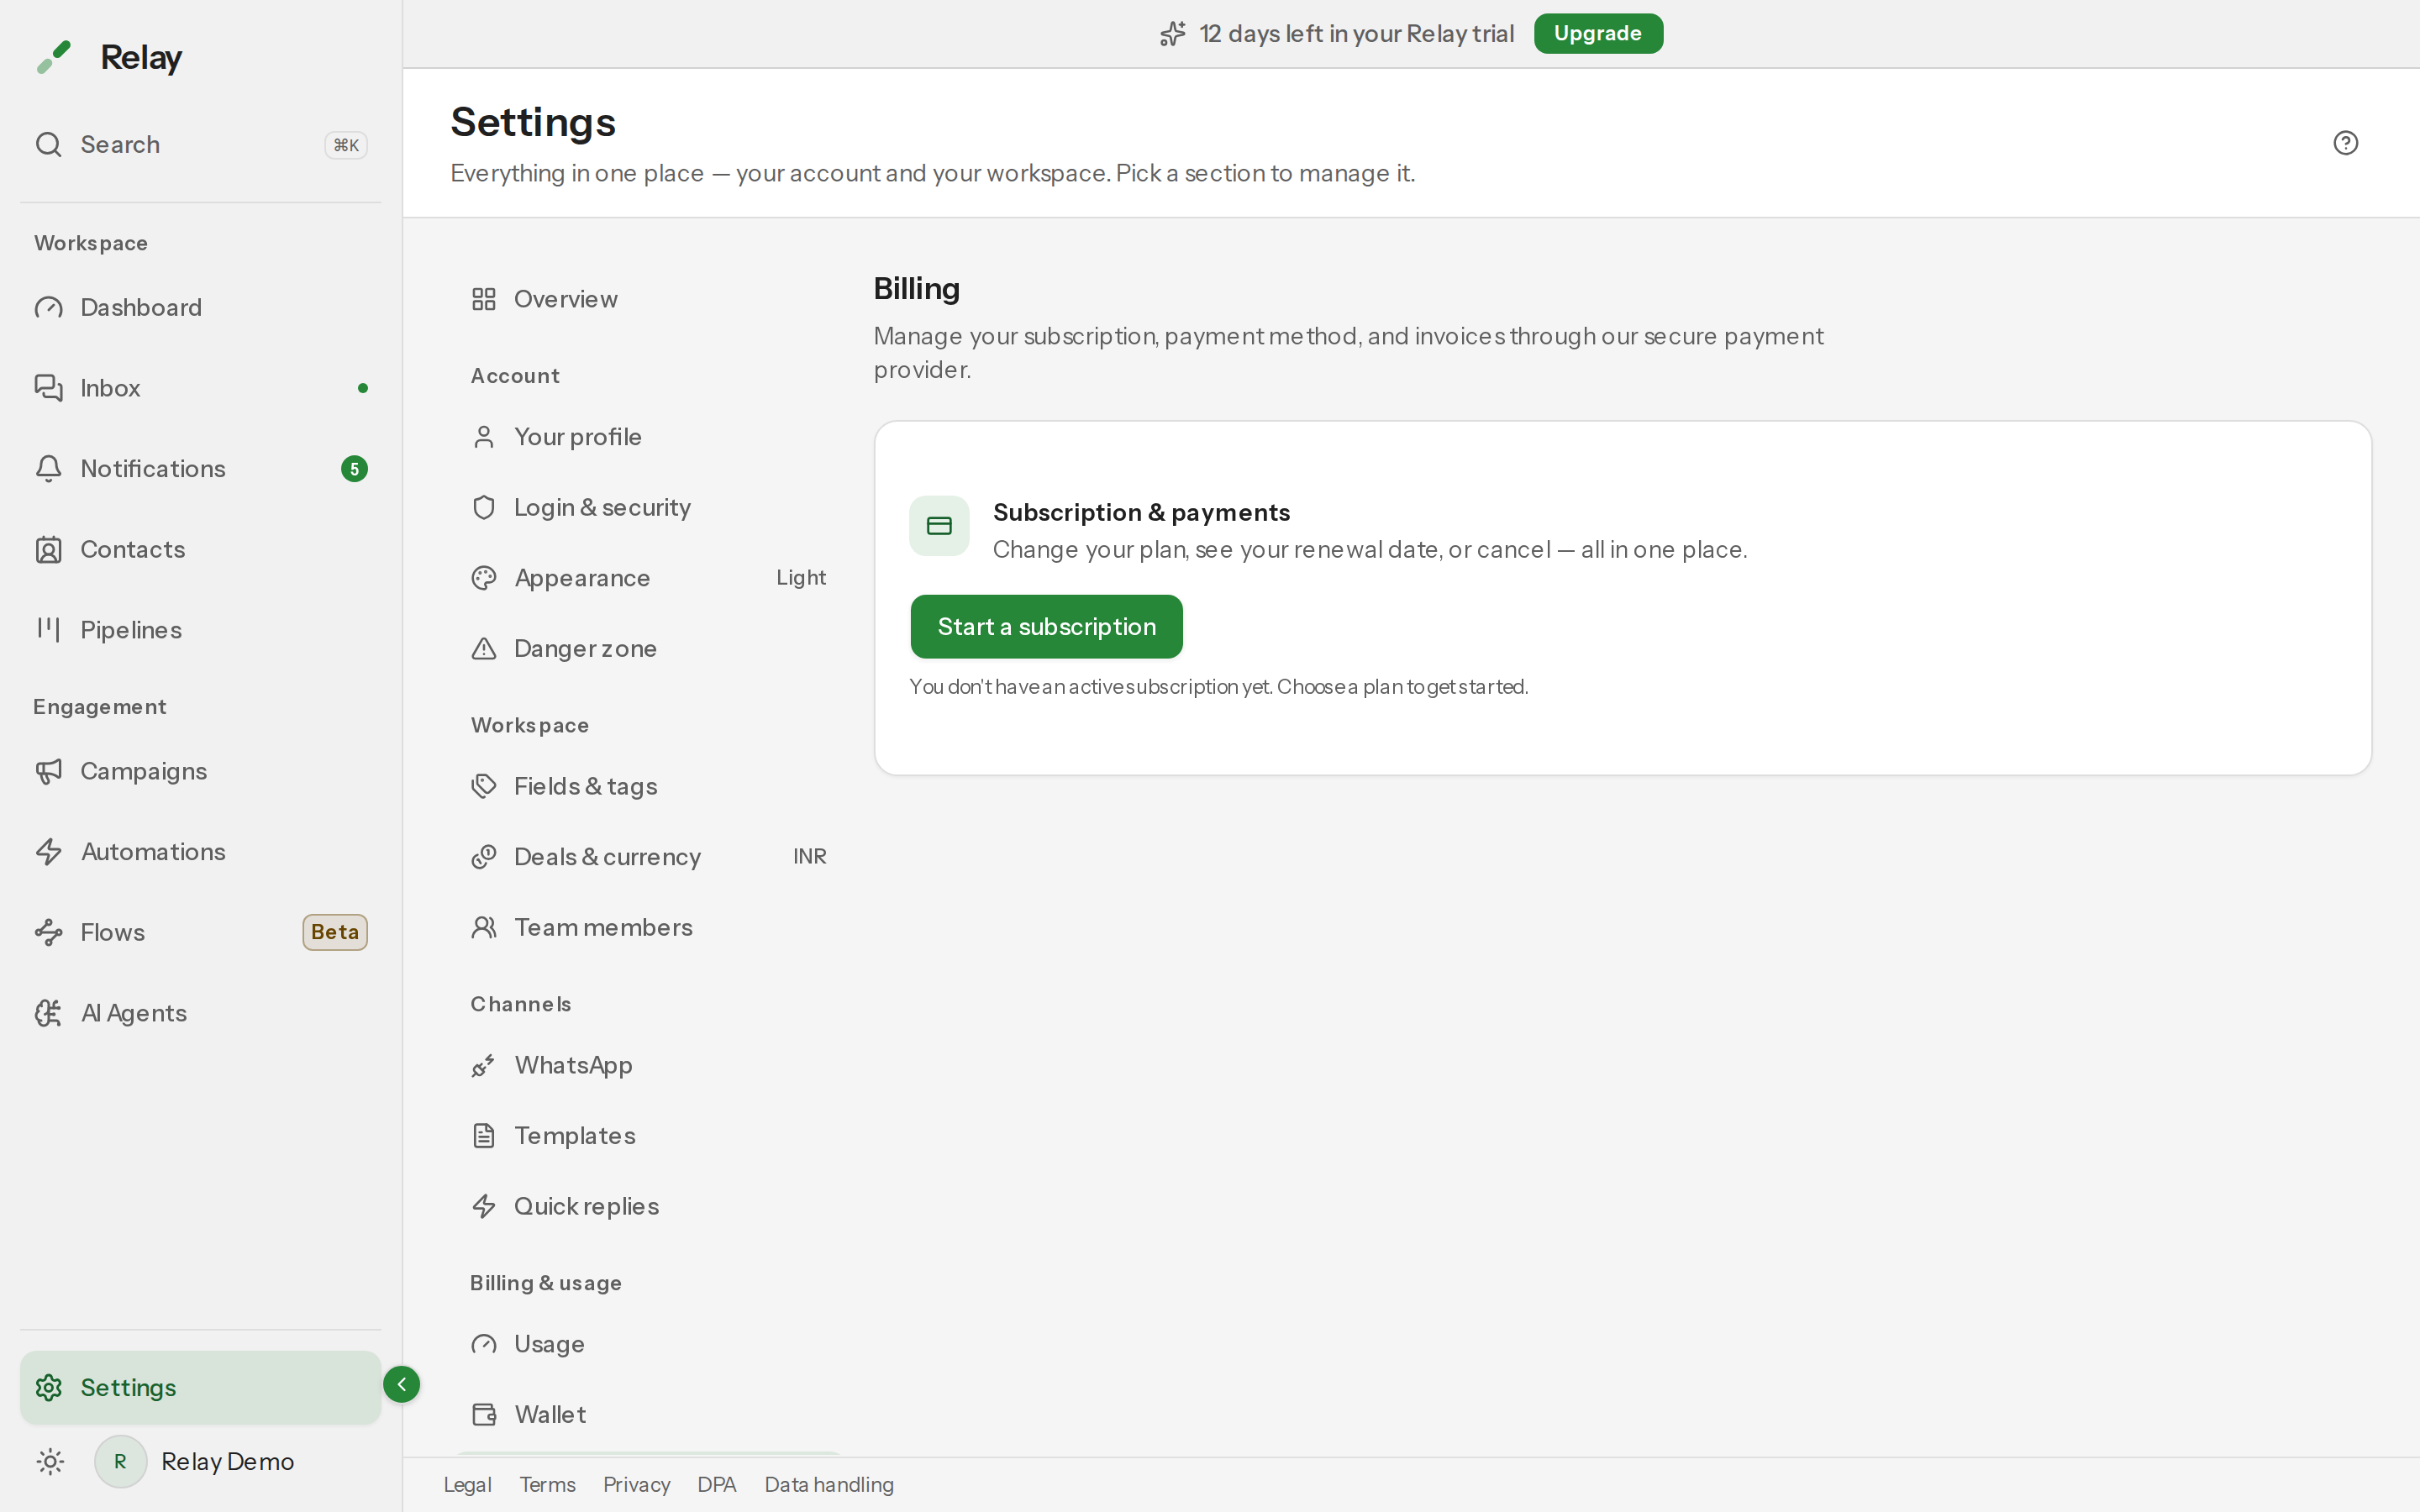Viewport: 2420px width, 1512px height.
Task: Click the Team members people icon
Action: 484,928
